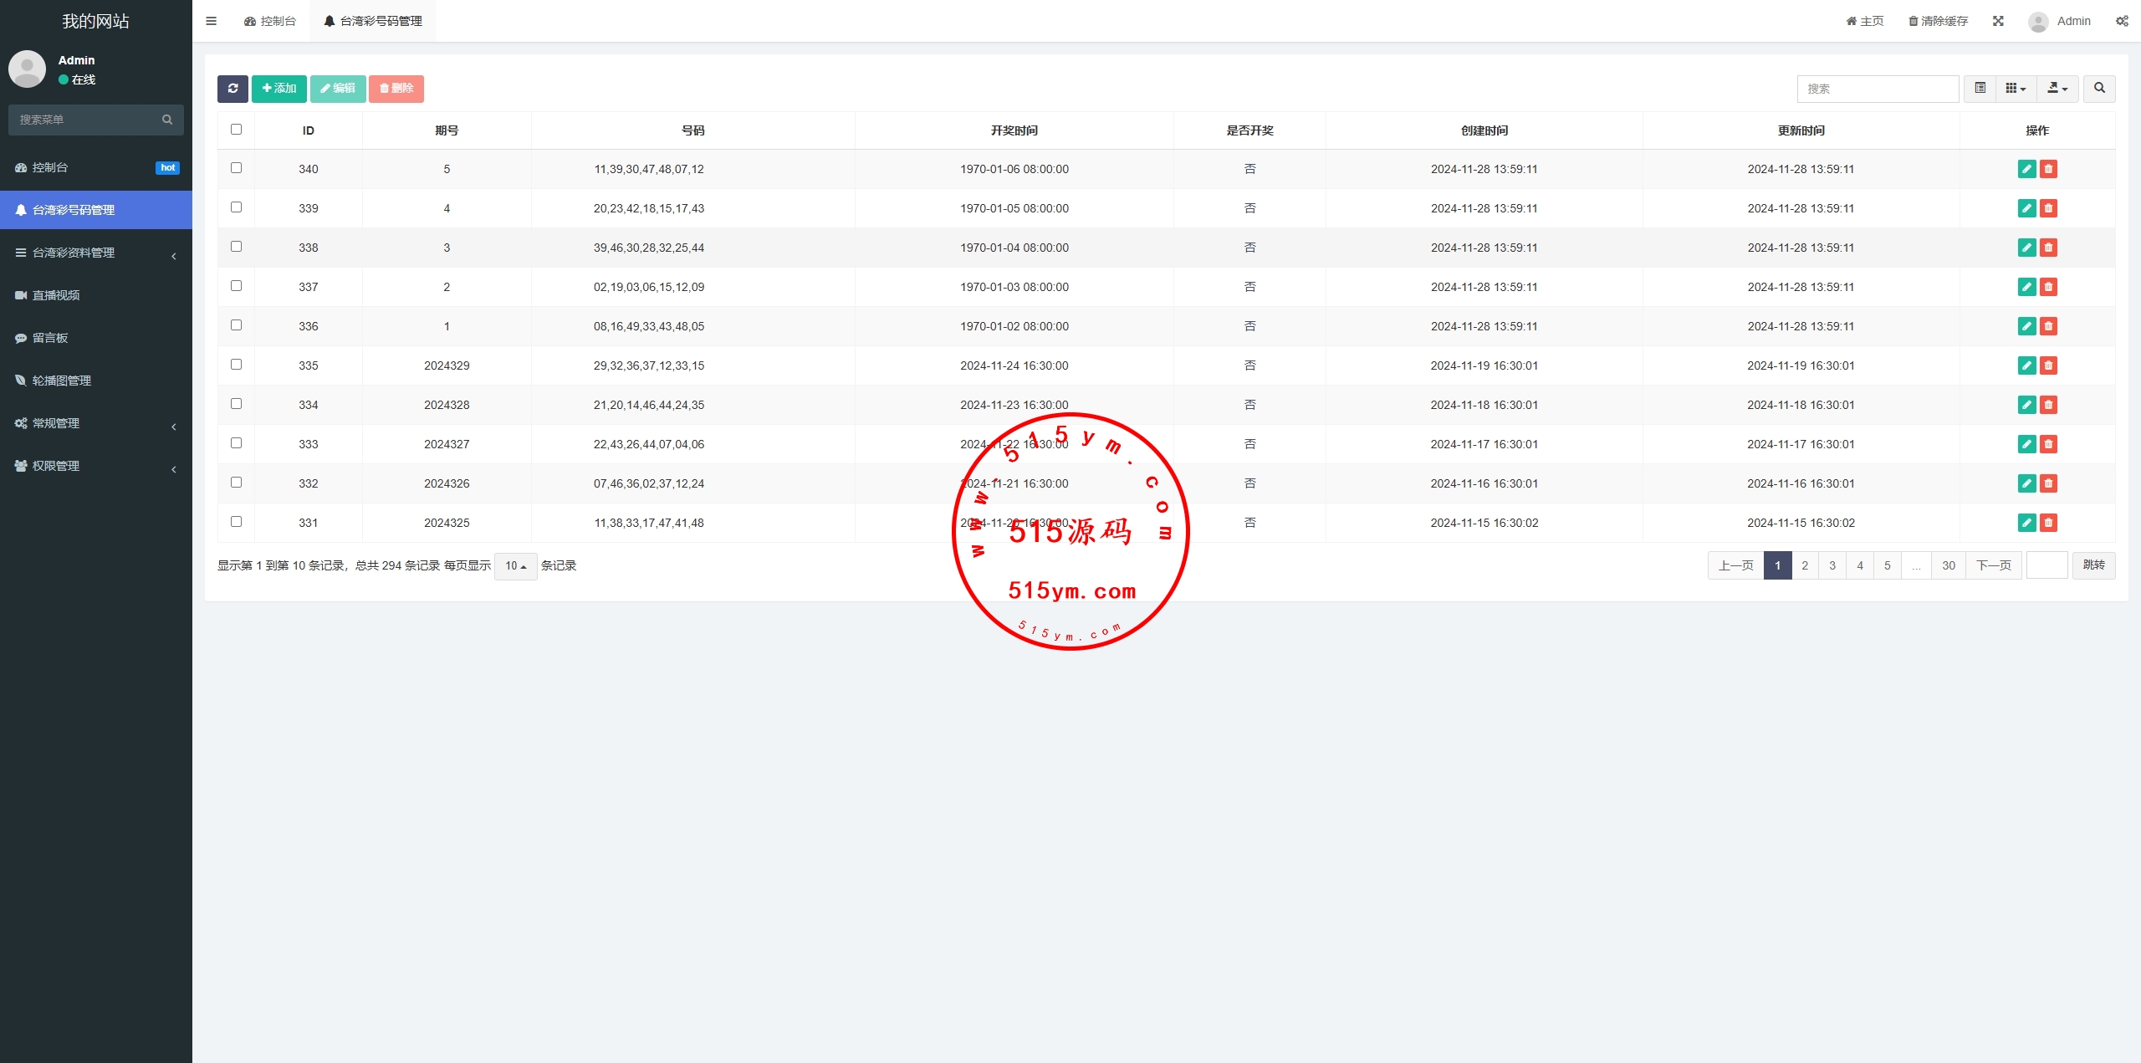Screen dimensions: 2141x1063
Task: Click the edit pencil icon for ID 340
Action: (x=2026, y=169)
